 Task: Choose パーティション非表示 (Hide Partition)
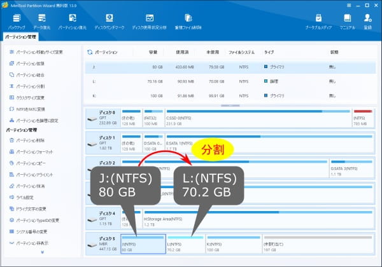[x=29, y=243]
